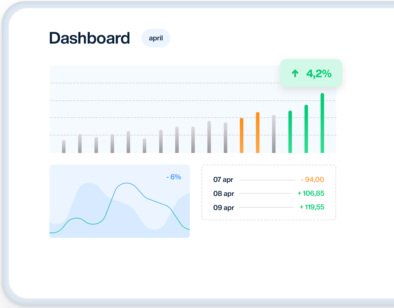Click the Dashboard heading

pyautogui.click(x=90, y=38)
